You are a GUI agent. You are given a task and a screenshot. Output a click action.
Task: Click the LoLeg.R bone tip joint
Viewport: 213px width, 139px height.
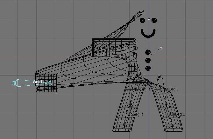click(124, 126)
